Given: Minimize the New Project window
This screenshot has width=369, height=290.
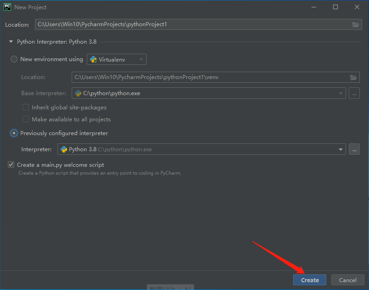Looking at the screenshot, I should click(314, 7).
